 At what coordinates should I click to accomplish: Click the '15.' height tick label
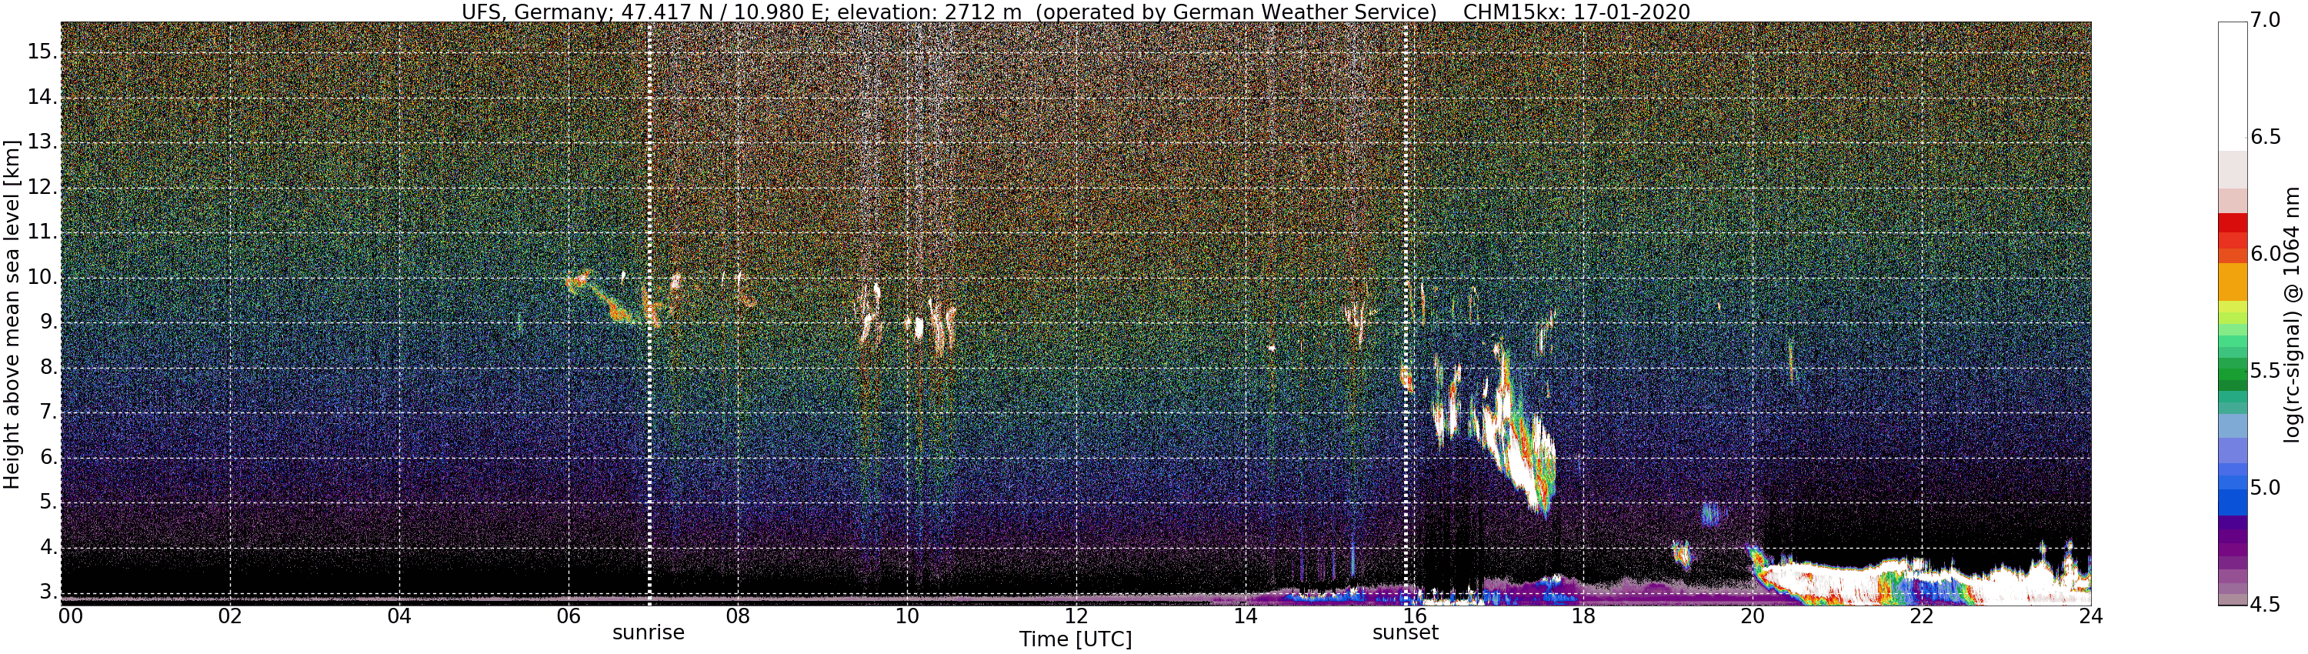point(42,52)
